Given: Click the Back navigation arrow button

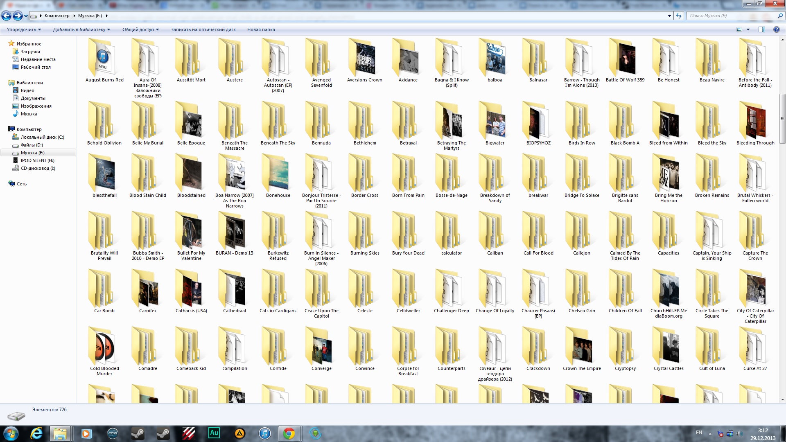Looking at the screenshot, I should click(x=6, y=16).
